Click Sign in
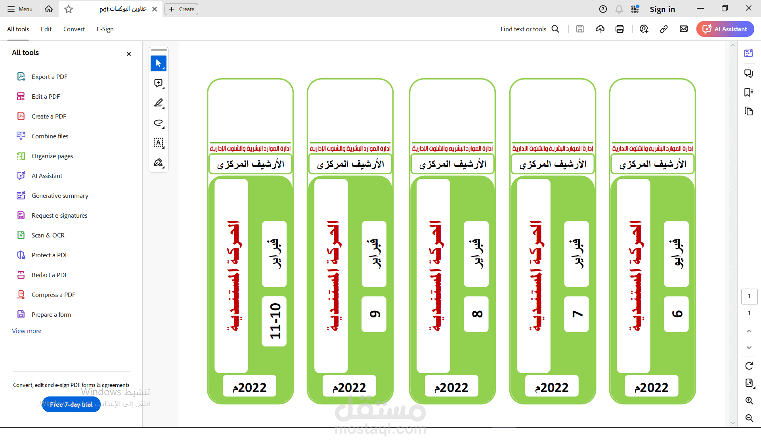 click(x=662, y=9)
